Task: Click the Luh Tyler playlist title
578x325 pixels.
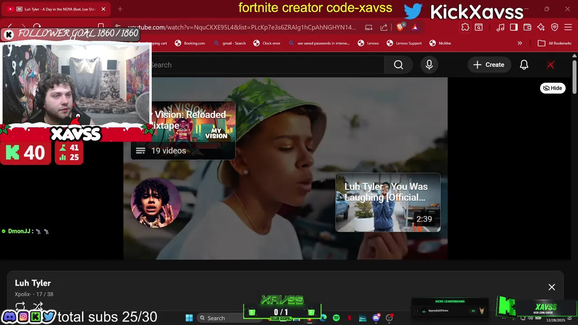Action: (x=33, y=283)
